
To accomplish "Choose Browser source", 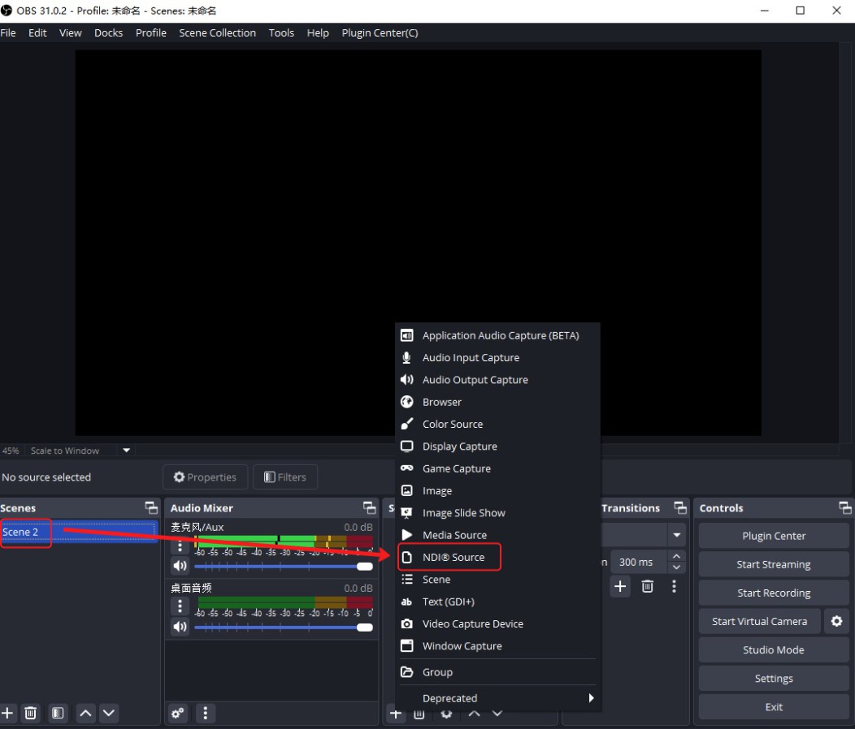I will click(x=497, y=402).
